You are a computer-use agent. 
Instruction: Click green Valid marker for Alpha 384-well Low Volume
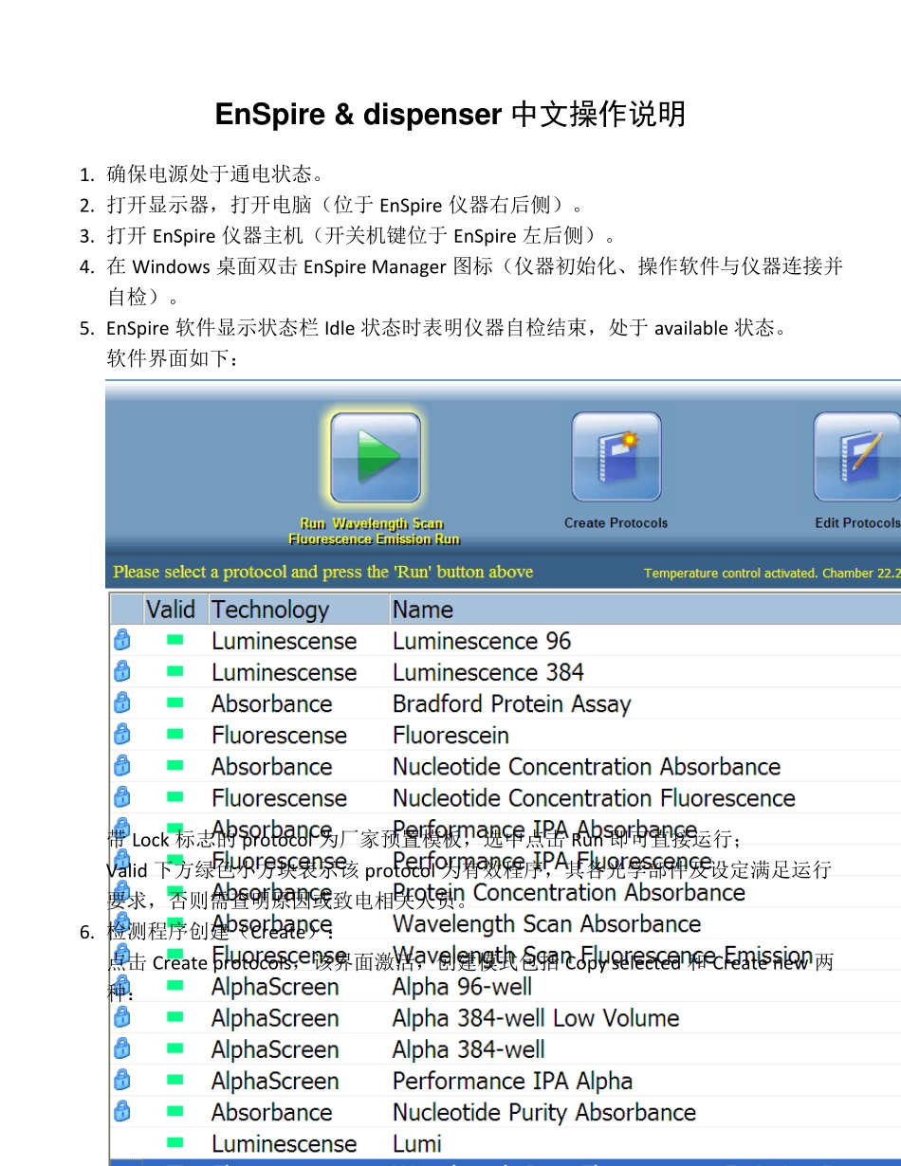point(175,1017)
